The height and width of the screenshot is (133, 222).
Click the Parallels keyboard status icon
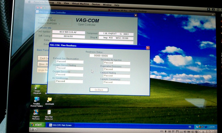click(x=162, y=131)
